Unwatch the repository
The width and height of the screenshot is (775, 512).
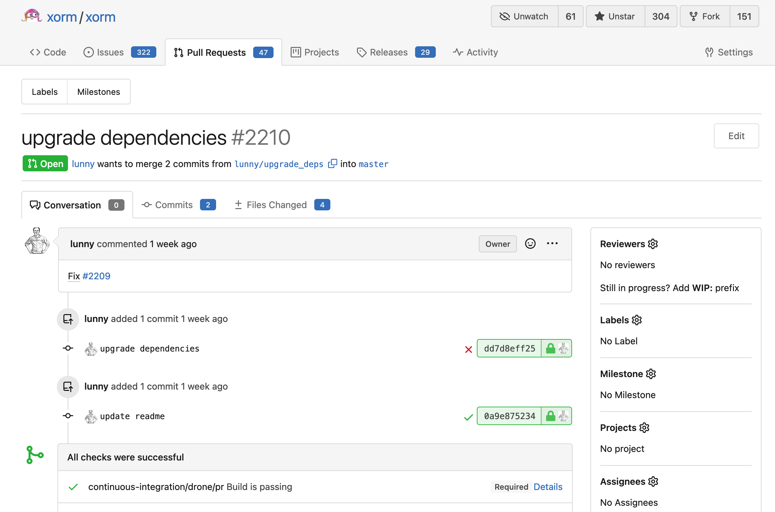524,16
